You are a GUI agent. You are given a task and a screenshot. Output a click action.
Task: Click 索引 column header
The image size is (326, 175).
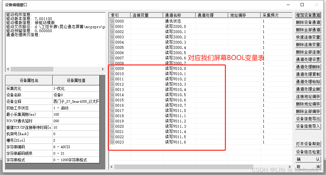tap(120, 15)
